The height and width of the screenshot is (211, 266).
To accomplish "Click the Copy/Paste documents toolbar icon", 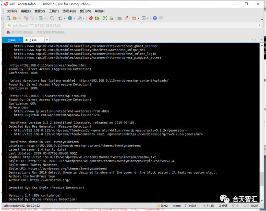I will 60,18.
